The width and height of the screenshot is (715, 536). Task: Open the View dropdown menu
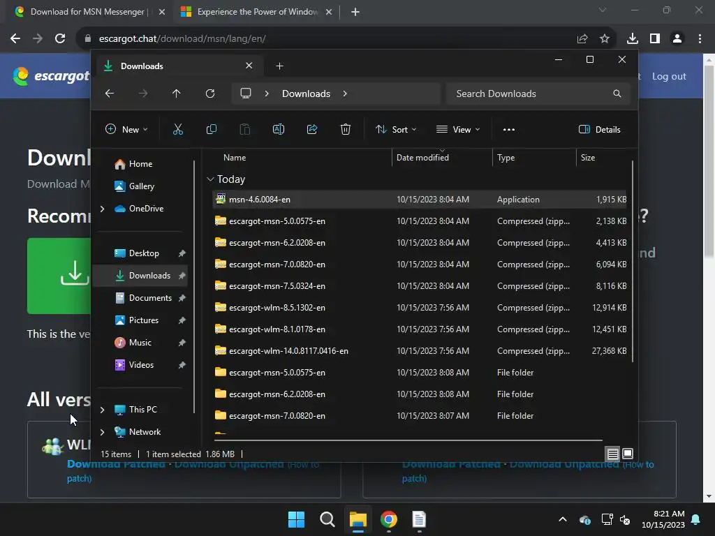coord(458,129)
